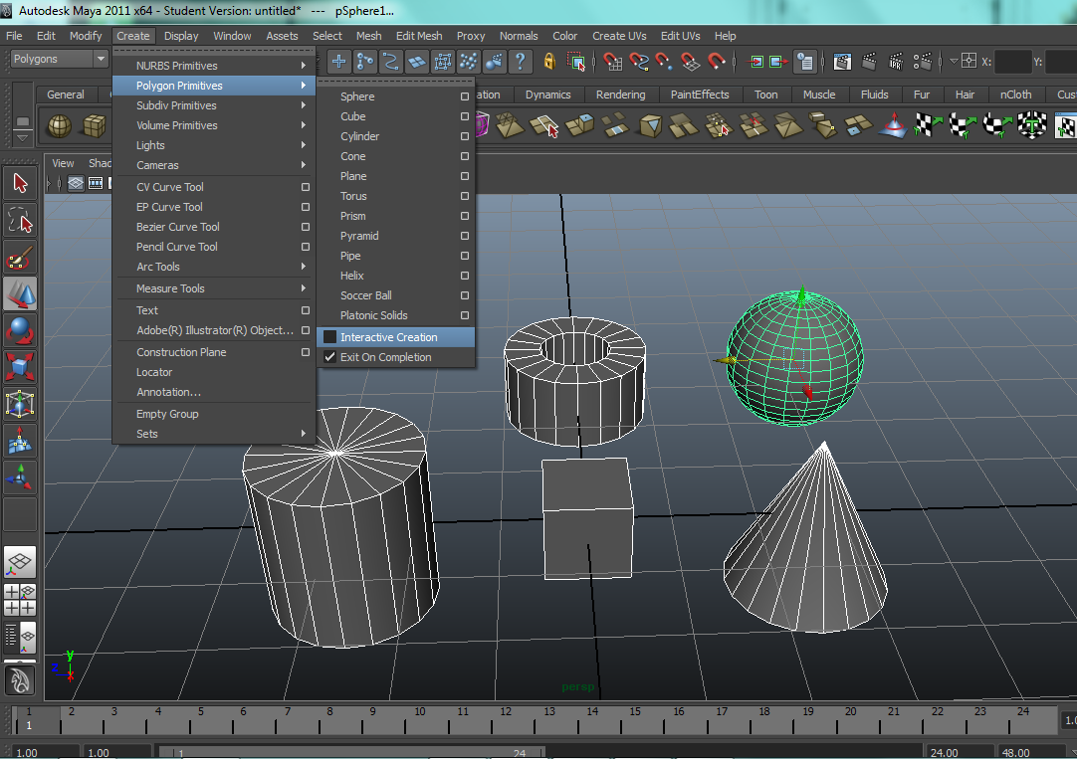Choose the Paint Selection tool
This screenshot has height=759, width=1077.
(x=20, y=258)
